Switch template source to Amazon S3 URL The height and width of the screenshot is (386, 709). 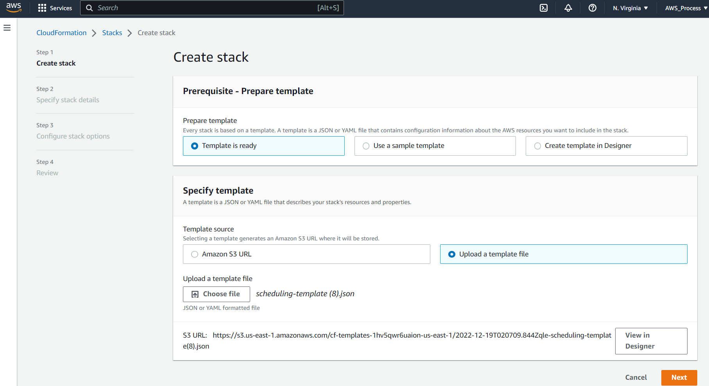(195, 254)
